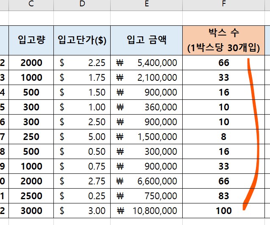Click the 입고량 header cell
270x225 pixels.
(31, 40)
